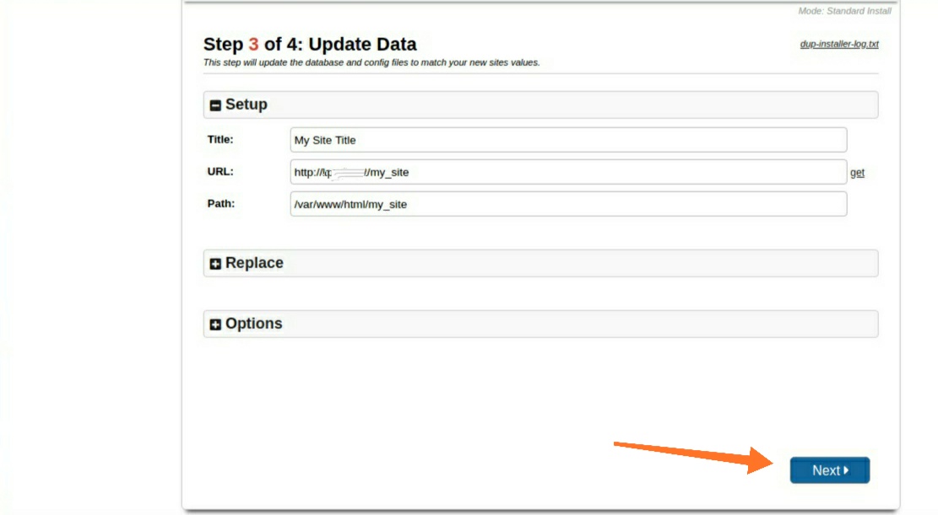The width and height of the screenshot is (938, 515).
Task: Click the 'Path:' field label
Action: point(220,203)
